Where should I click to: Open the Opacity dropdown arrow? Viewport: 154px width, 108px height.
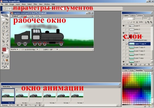(149, 18)
